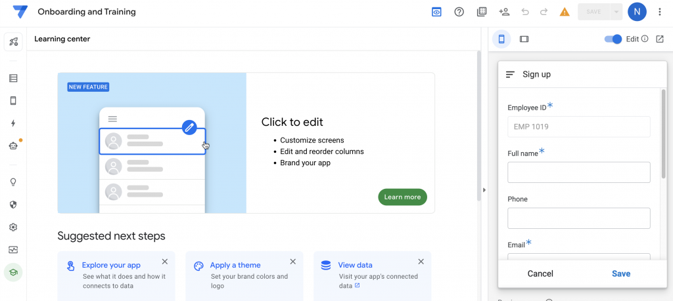Dismiss the View data card
The image size is (673, 301).
421,262
